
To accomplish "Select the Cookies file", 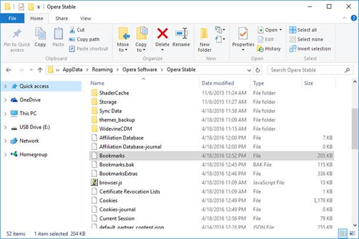I will [x=211, y=200].
